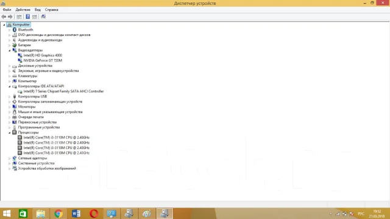Image resolution: width=390 pixels, height=219 pixels.
Task: Select Контроллеры запоминающих устройств row
Action: coord(50,102)
